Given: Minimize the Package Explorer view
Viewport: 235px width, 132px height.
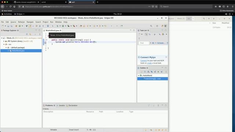Looking at the screenshot, I should click(x=36, y=30).
